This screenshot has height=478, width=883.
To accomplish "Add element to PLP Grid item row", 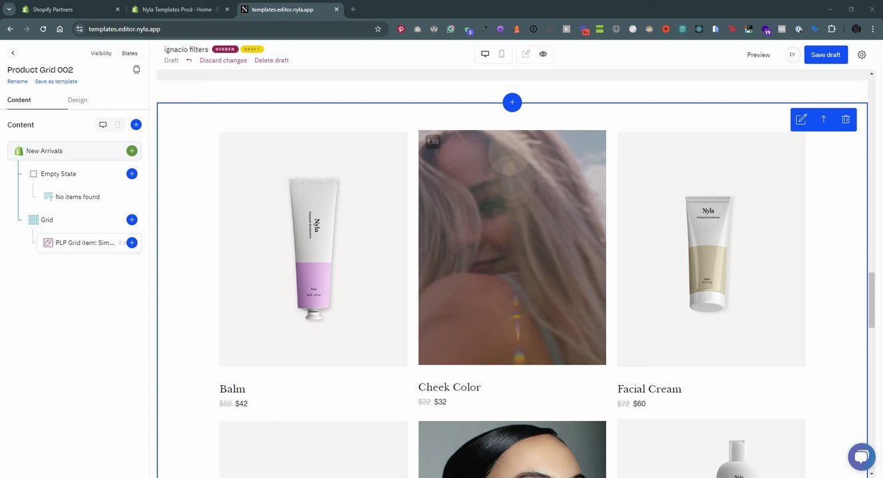I will point(132,243).
